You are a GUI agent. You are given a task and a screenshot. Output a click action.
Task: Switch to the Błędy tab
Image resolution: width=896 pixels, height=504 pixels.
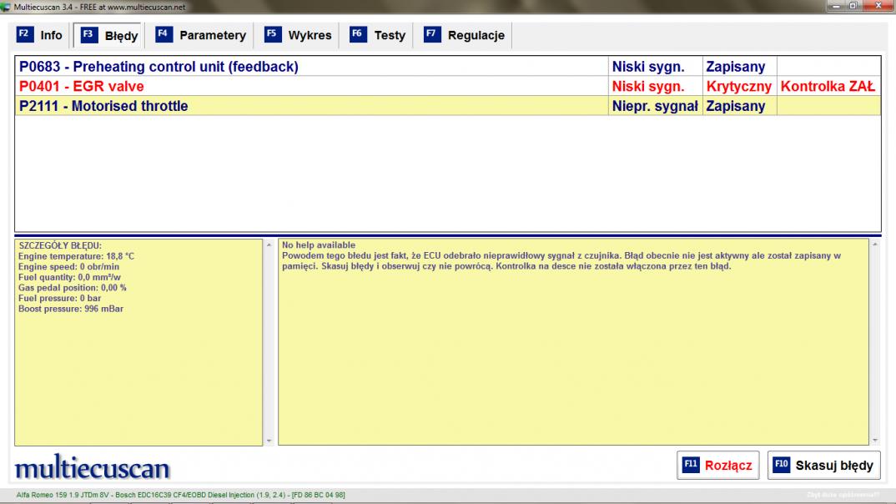click(108, 35)
